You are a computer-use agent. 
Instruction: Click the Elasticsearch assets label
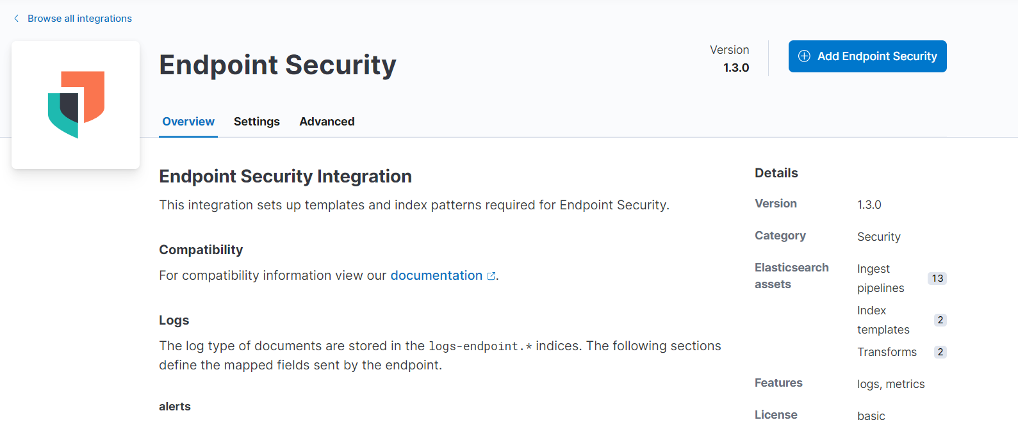click(792, 276)
